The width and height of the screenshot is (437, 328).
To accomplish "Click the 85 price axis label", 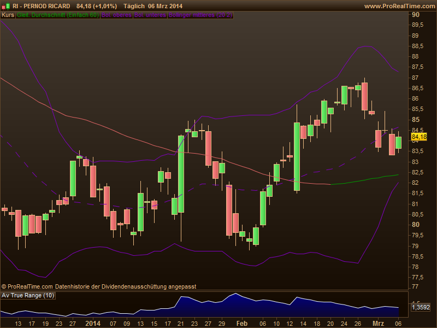I will [x=416, y=119].
